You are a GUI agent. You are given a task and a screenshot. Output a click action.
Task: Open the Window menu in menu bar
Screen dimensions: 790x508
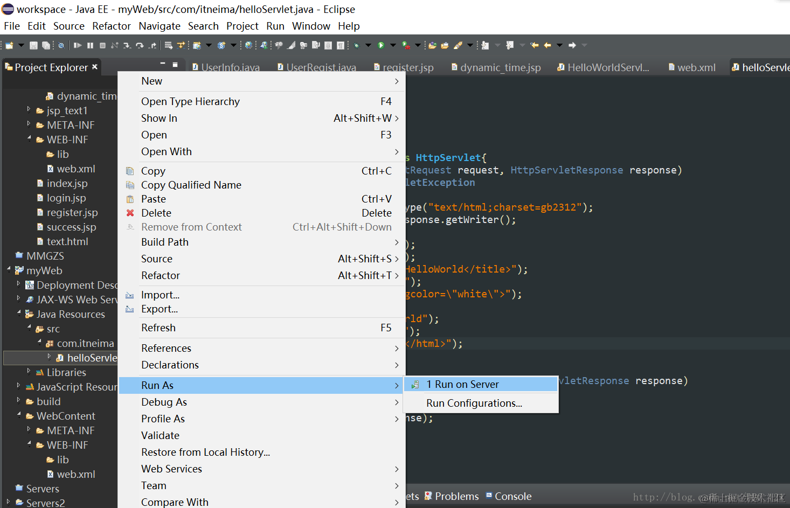[x=311, y=26]
